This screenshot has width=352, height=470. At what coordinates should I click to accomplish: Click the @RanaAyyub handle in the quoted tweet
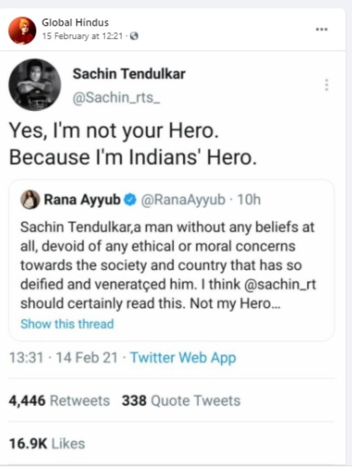pyautogui.click(x=182, y=200)
